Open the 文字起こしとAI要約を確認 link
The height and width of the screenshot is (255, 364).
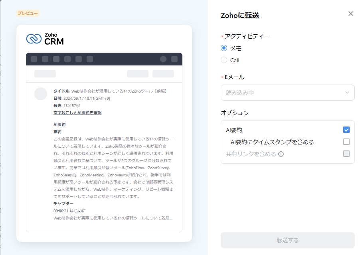(x=77, y=113)
